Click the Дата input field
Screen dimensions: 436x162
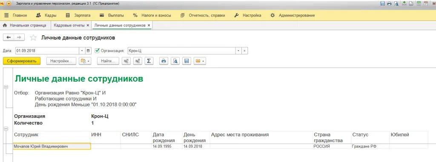(x=47, y=51)
